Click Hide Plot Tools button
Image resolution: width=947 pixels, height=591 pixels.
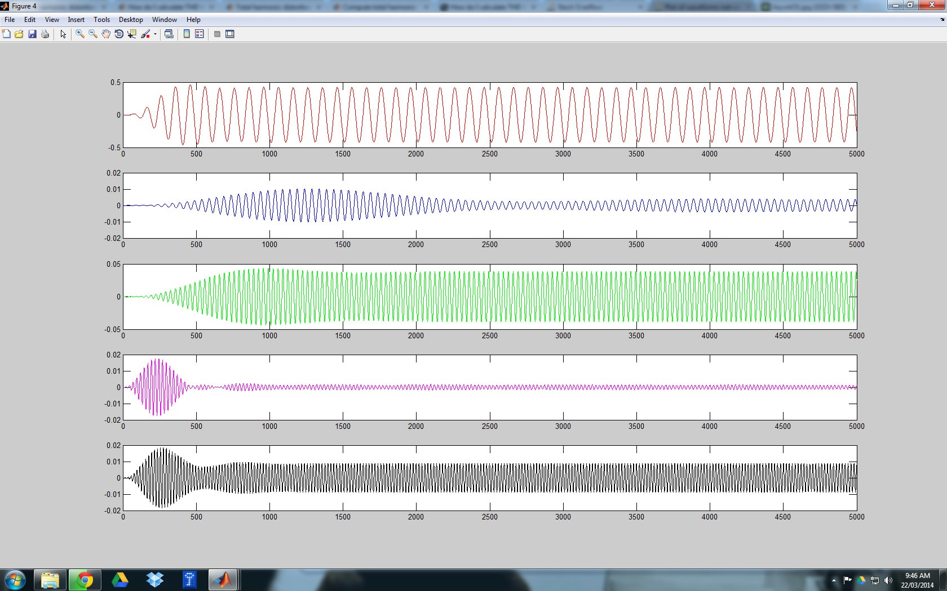[217, 34]
